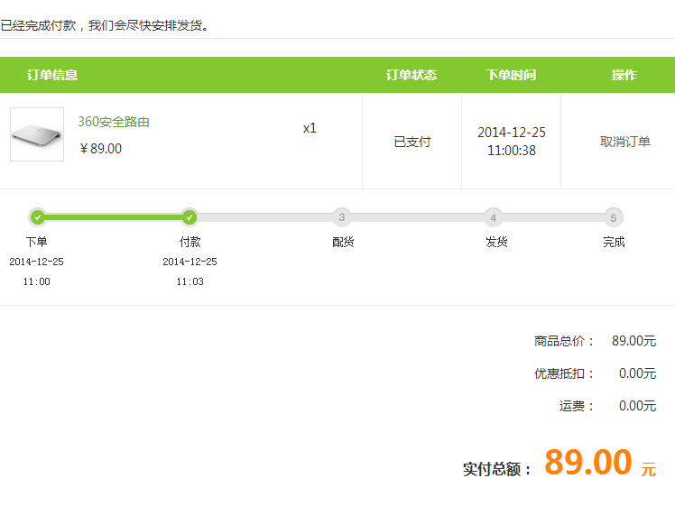Screen dimensions: 675x506
Task: Click the order time 2014-12-25 11:00:38
Action: pyautogui.click(x=512, y=142)
